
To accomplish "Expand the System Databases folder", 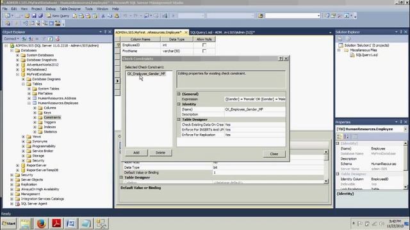I will 17,56.
